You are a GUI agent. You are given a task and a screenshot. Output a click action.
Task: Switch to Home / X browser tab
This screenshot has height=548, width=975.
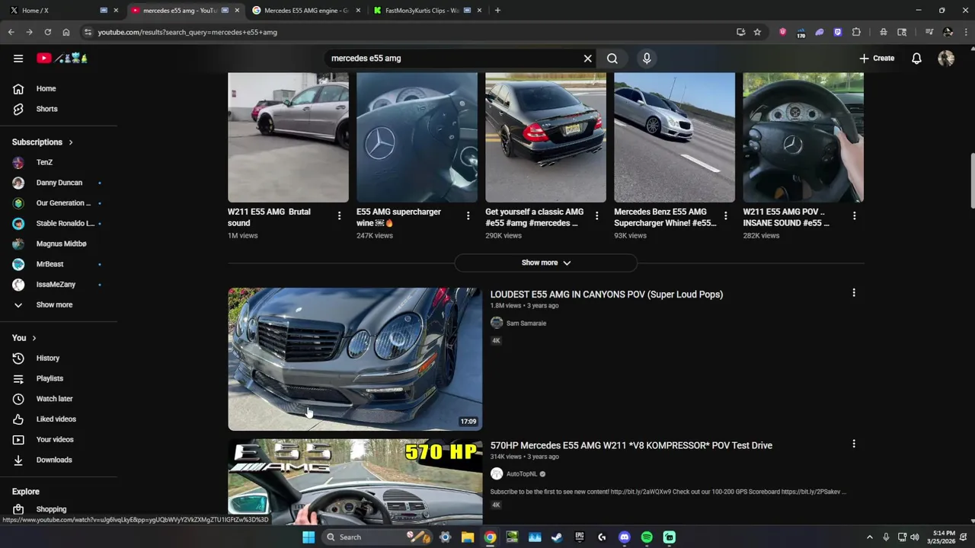click(x=62, y=10)
